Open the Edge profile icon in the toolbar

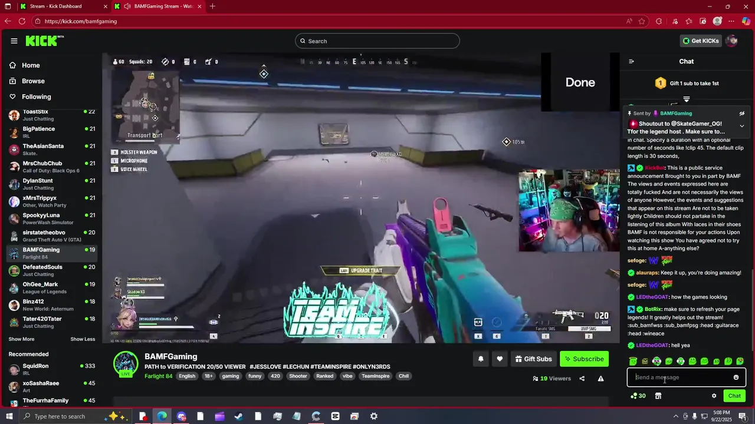click(717, 21)
